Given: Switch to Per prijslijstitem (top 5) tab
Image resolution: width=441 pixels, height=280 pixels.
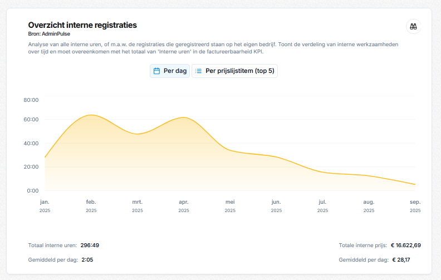Looking at the screenshot, I should pyautogui.click(x=234, y=71).
